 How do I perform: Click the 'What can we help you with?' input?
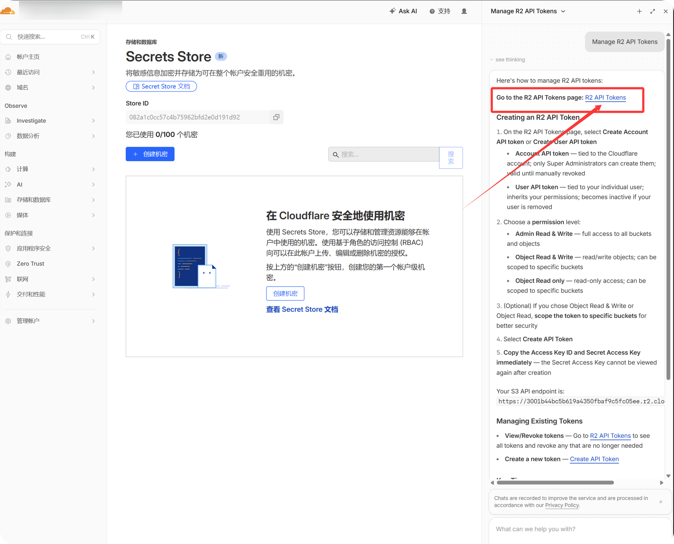pos(580,529)
